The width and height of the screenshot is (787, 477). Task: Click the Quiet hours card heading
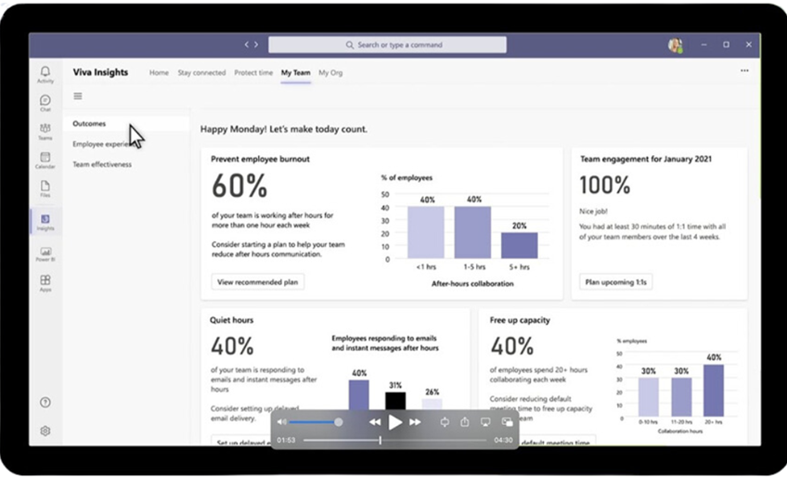(231, 320)
